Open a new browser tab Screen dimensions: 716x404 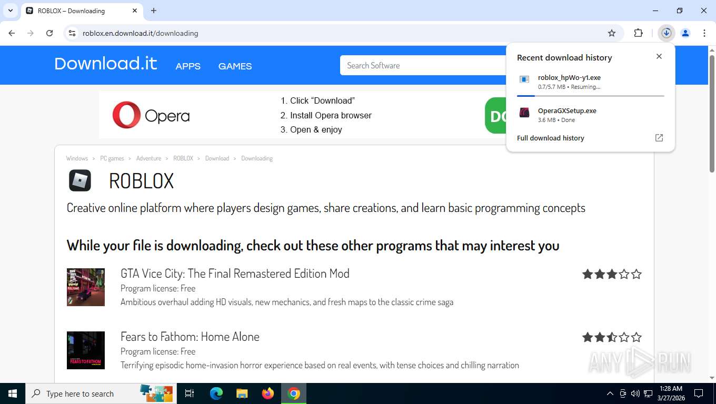pyautogui.click(x=154, y=11)
